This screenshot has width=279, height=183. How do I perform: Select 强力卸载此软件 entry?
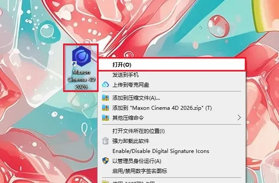(x=131, y=141)
